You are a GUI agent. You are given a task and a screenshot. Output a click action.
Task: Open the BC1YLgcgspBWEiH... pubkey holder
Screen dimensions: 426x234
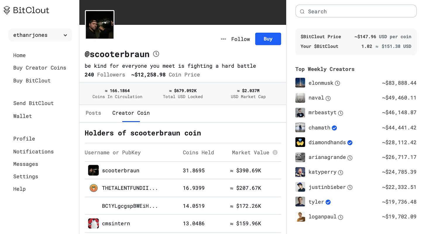pyautogui.click(x=130, y=206)
